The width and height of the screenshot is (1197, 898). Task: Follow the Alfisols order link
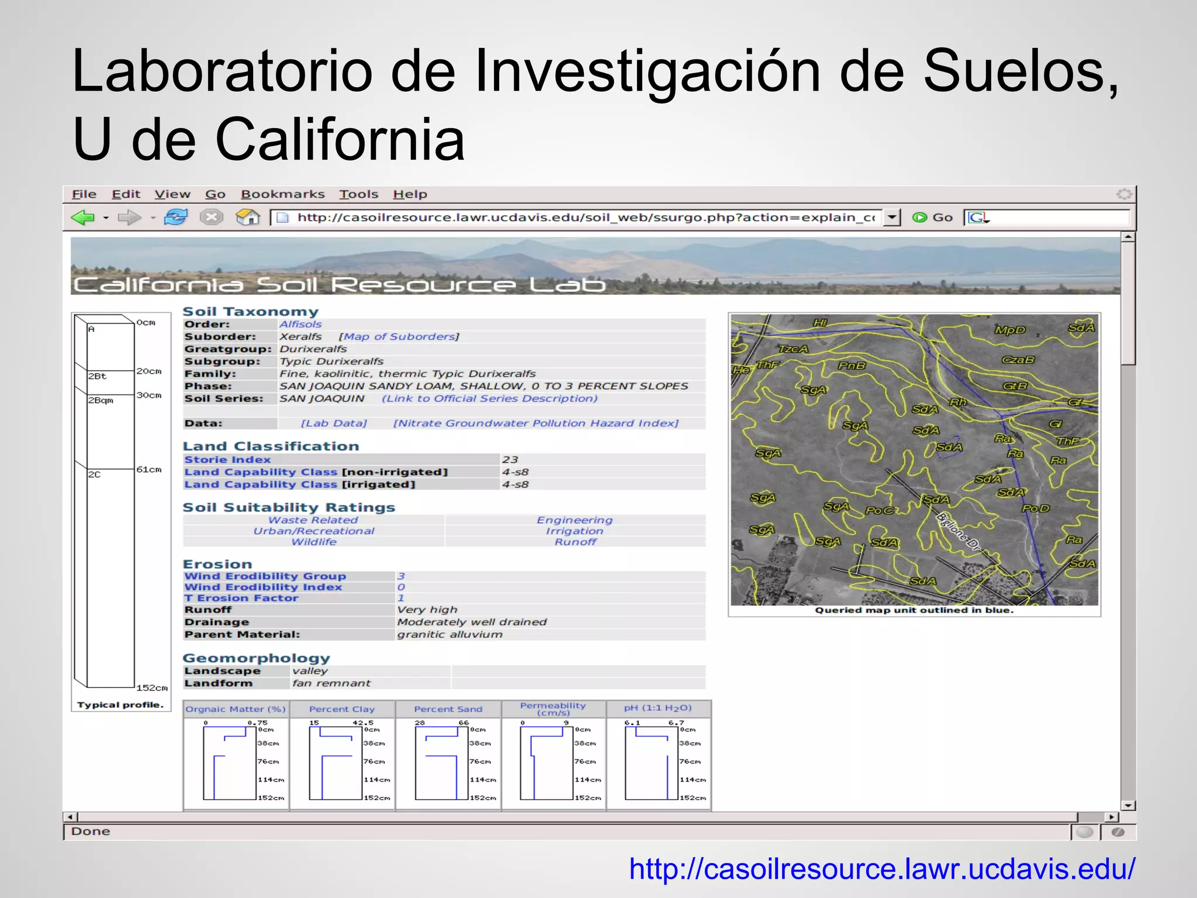[300, 324]
